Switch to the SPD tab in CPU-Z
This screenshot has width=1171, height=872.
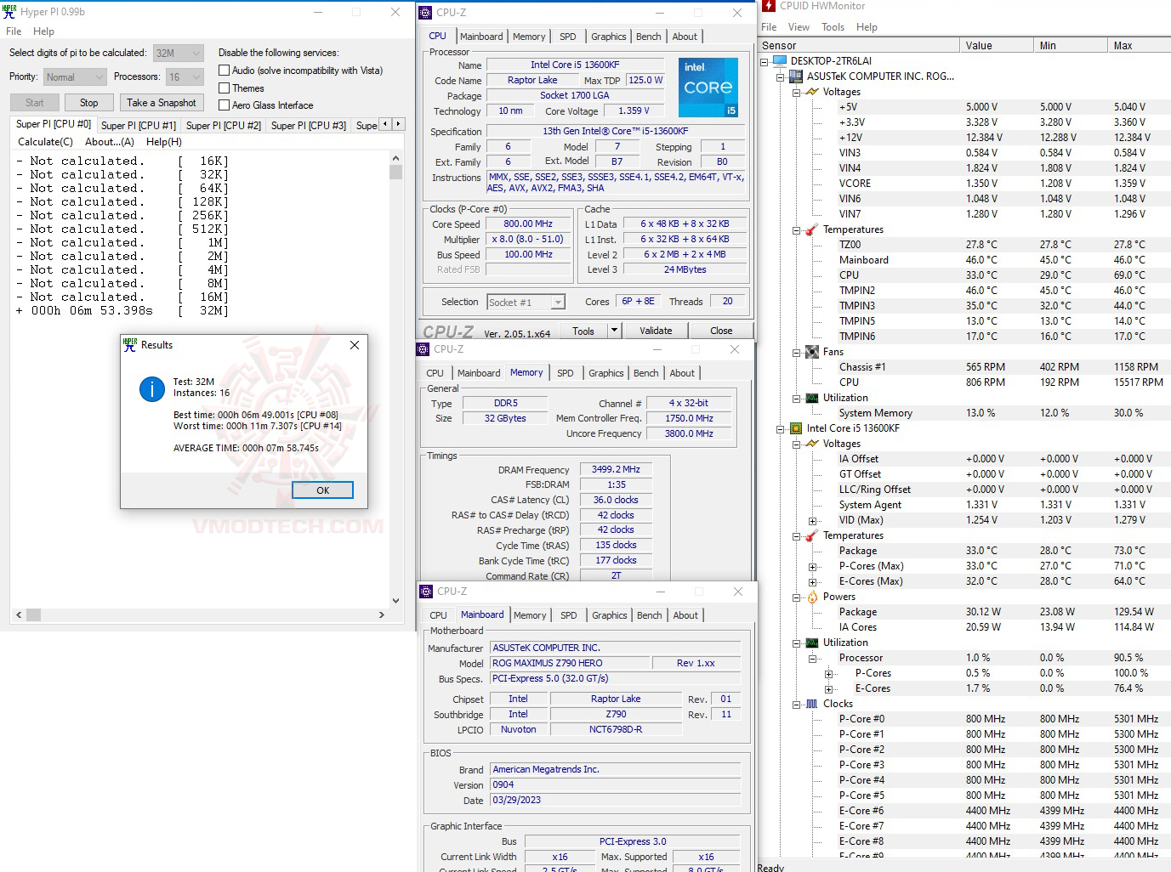tap(568, 37)
